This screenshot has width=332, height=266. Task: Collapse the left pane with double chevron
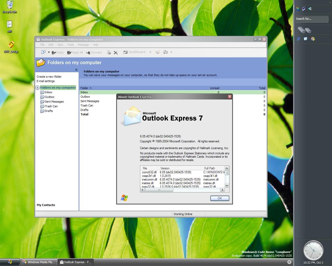tap(76, 70)
